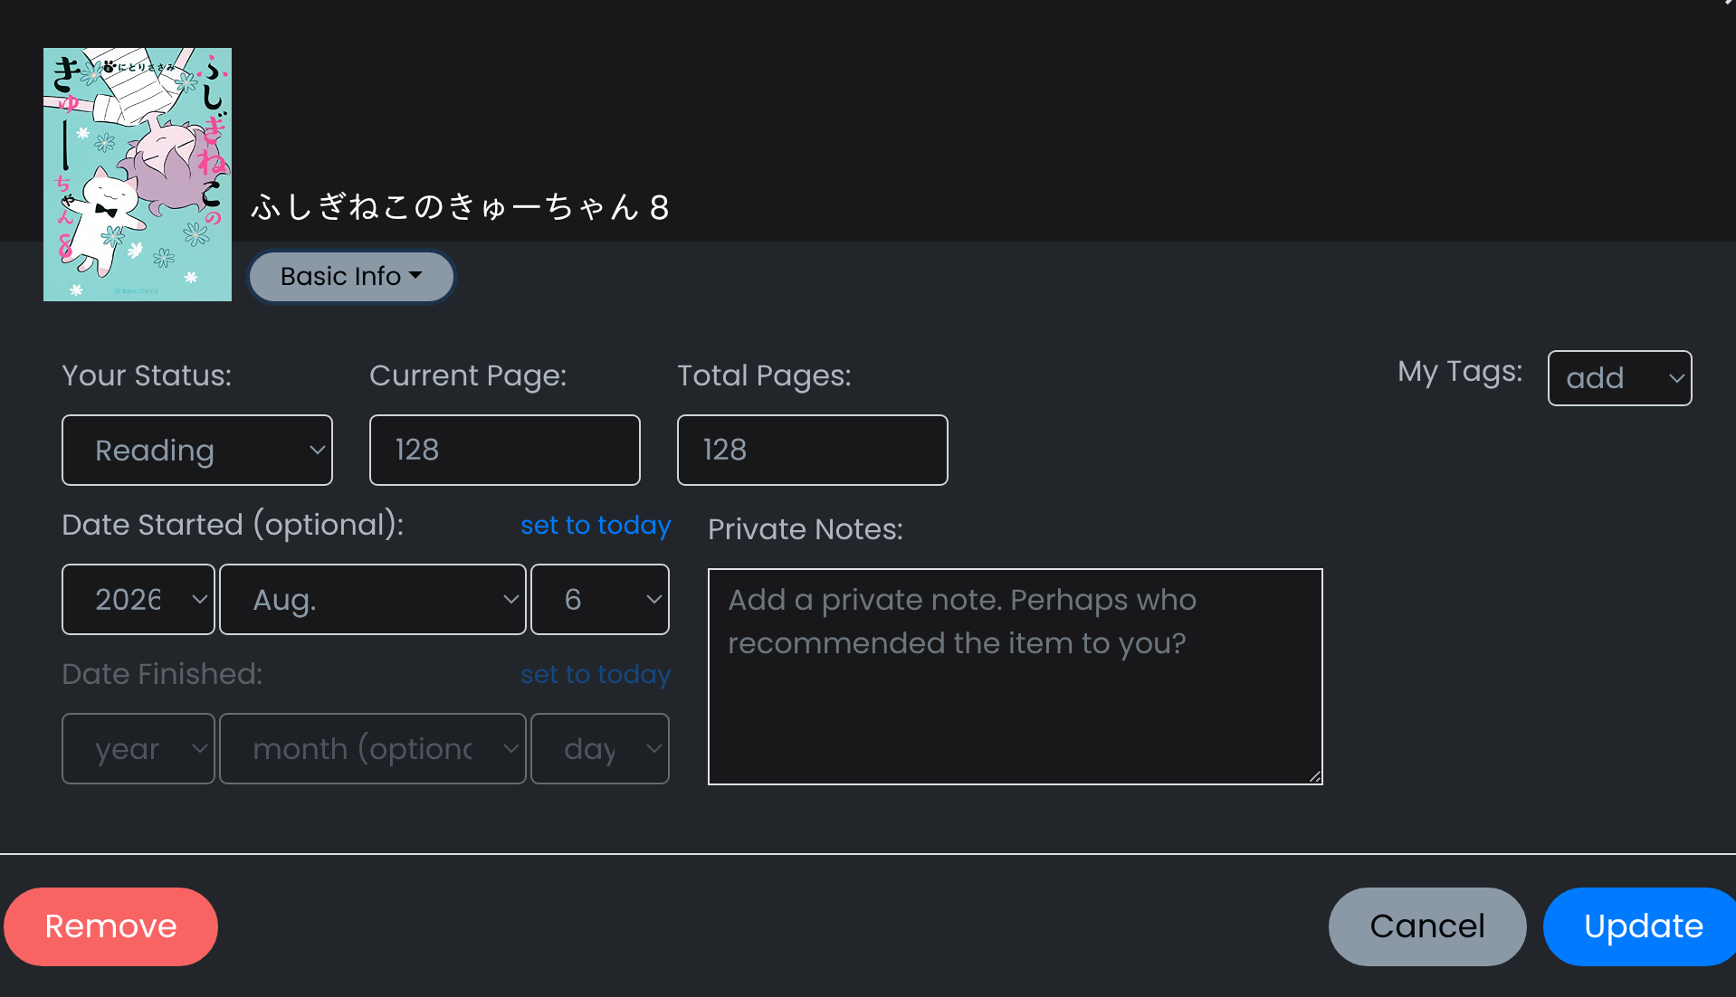Click set to today for Date Started

coord(596,526)
